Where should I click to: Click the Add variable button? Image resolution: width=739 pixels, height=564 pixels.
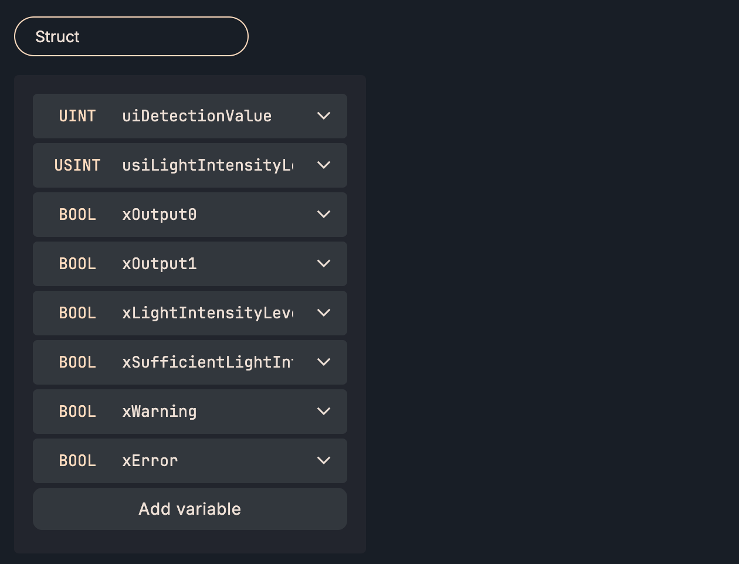tap(189, 509)
